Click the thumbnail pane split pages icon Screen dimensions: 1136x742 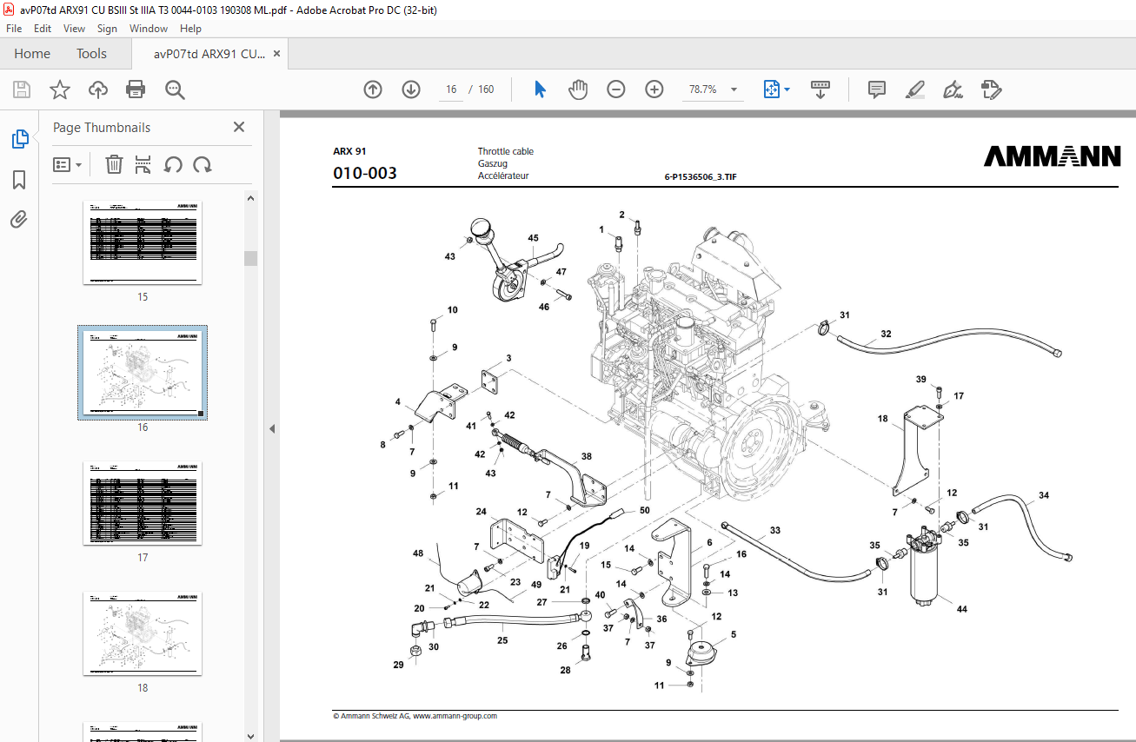pyautogui.click(x=143, y=164)
